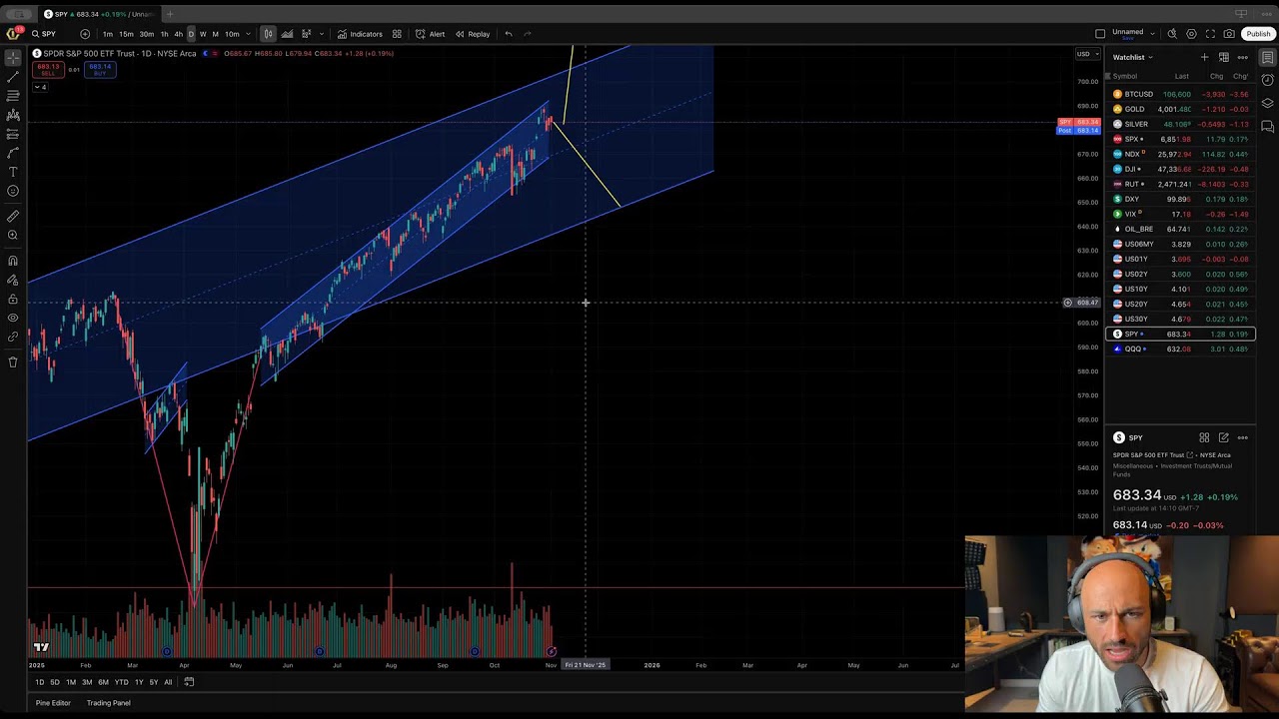Switch to 4h timeframe
The image size is (1279, 719).
pyautogui.click(x=178, y=34)
